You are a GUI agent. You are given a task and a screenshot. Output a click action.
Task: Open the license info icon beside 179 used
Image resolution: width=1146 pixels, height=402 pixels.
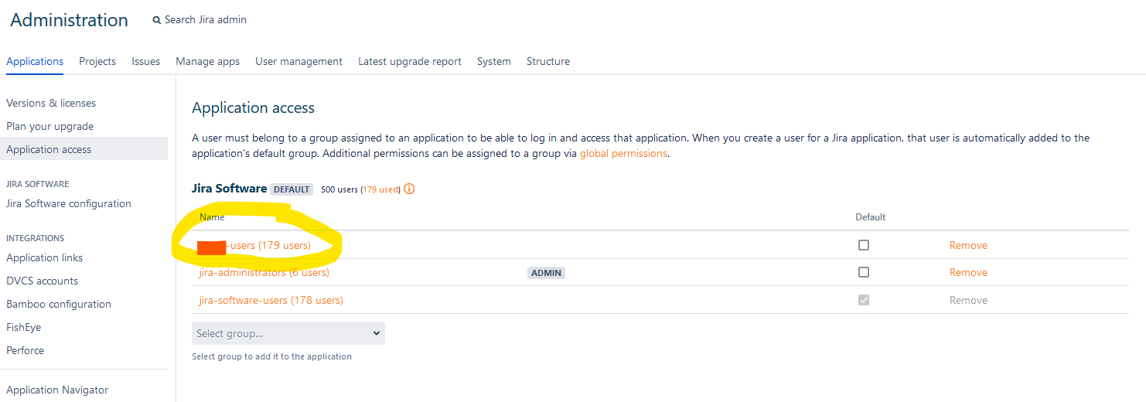(409, 189)
